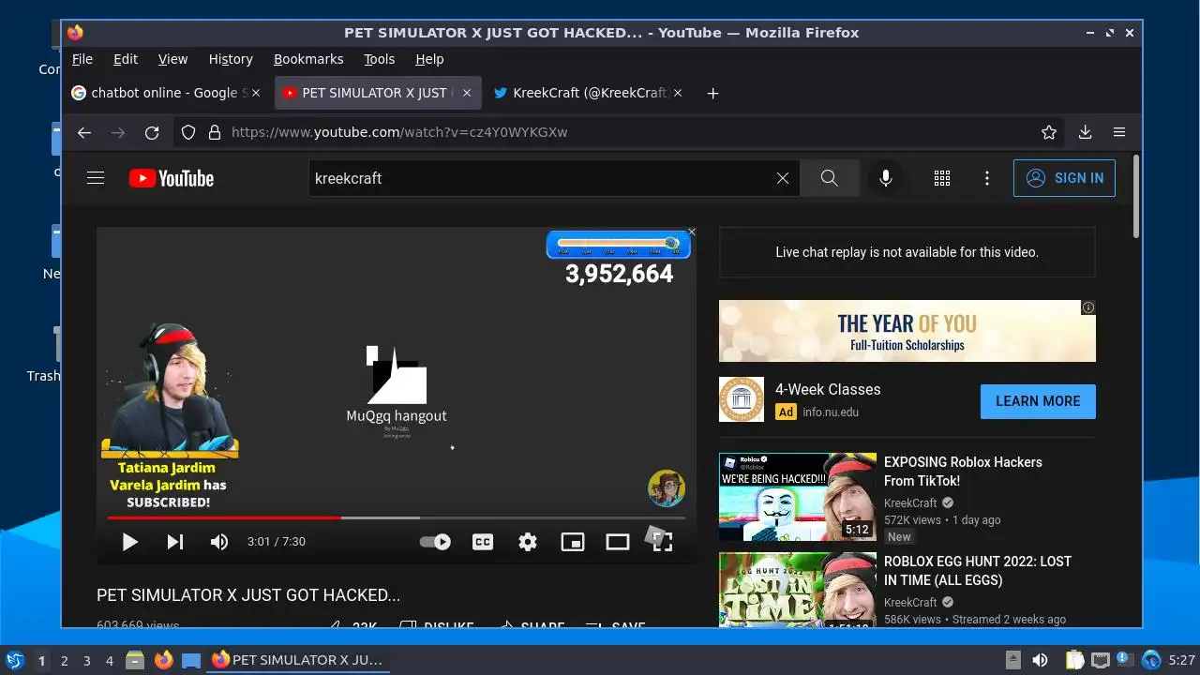This screenshot has height=675, width=1200.
Task: Switch to workspace 2
Action: coord(65,661)
